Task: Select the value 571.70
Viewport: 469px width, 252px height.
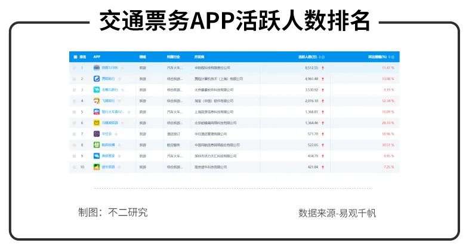Action: coord(313,134)
